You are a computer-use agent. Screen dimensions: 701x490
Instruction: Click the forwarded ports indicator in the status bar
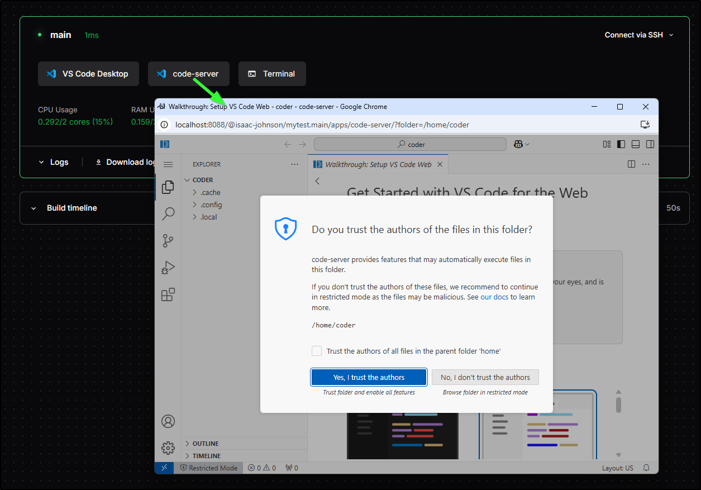point(292,468)
